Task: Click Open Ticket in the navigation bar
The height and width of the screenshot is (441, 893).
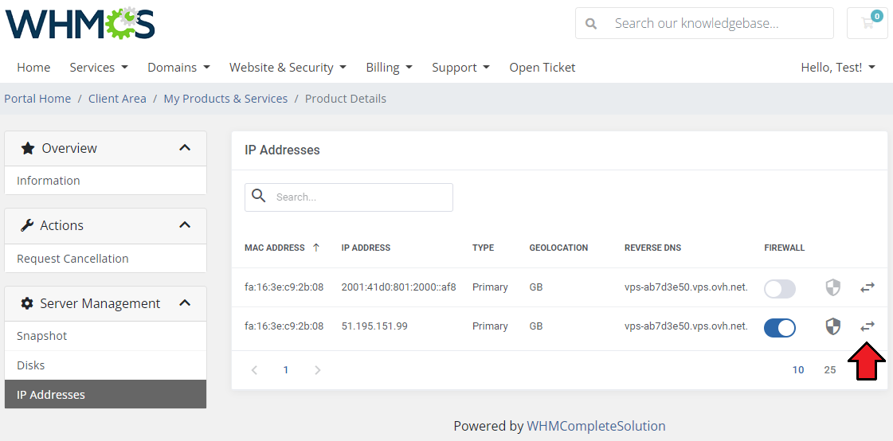Action: (x=542, y=67)
